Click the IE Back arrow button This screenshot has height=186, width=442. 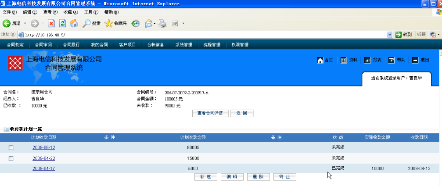[7, 23]
